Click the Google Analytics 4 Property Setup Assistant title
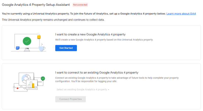The height and width of the screenshot is (111, 203). coord(36,5)
